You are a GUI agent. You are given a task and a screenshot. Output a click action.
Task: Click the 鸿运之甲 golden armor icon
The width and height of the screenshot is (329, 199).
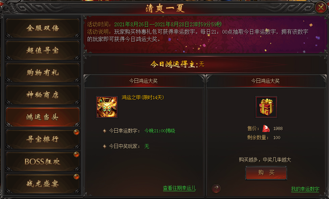107,107
